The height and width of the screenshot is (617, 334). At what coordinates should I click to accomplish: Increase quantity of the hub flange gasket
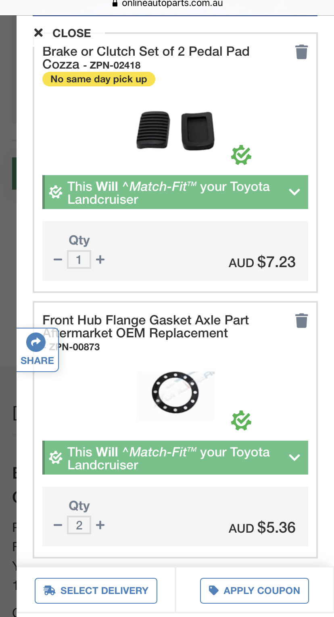click(x=100, y=525)
